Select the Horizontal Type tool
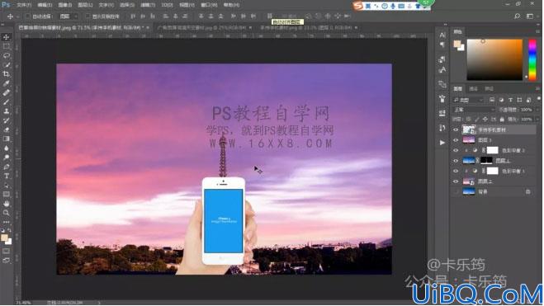The image size is (544, 306). 7,176
